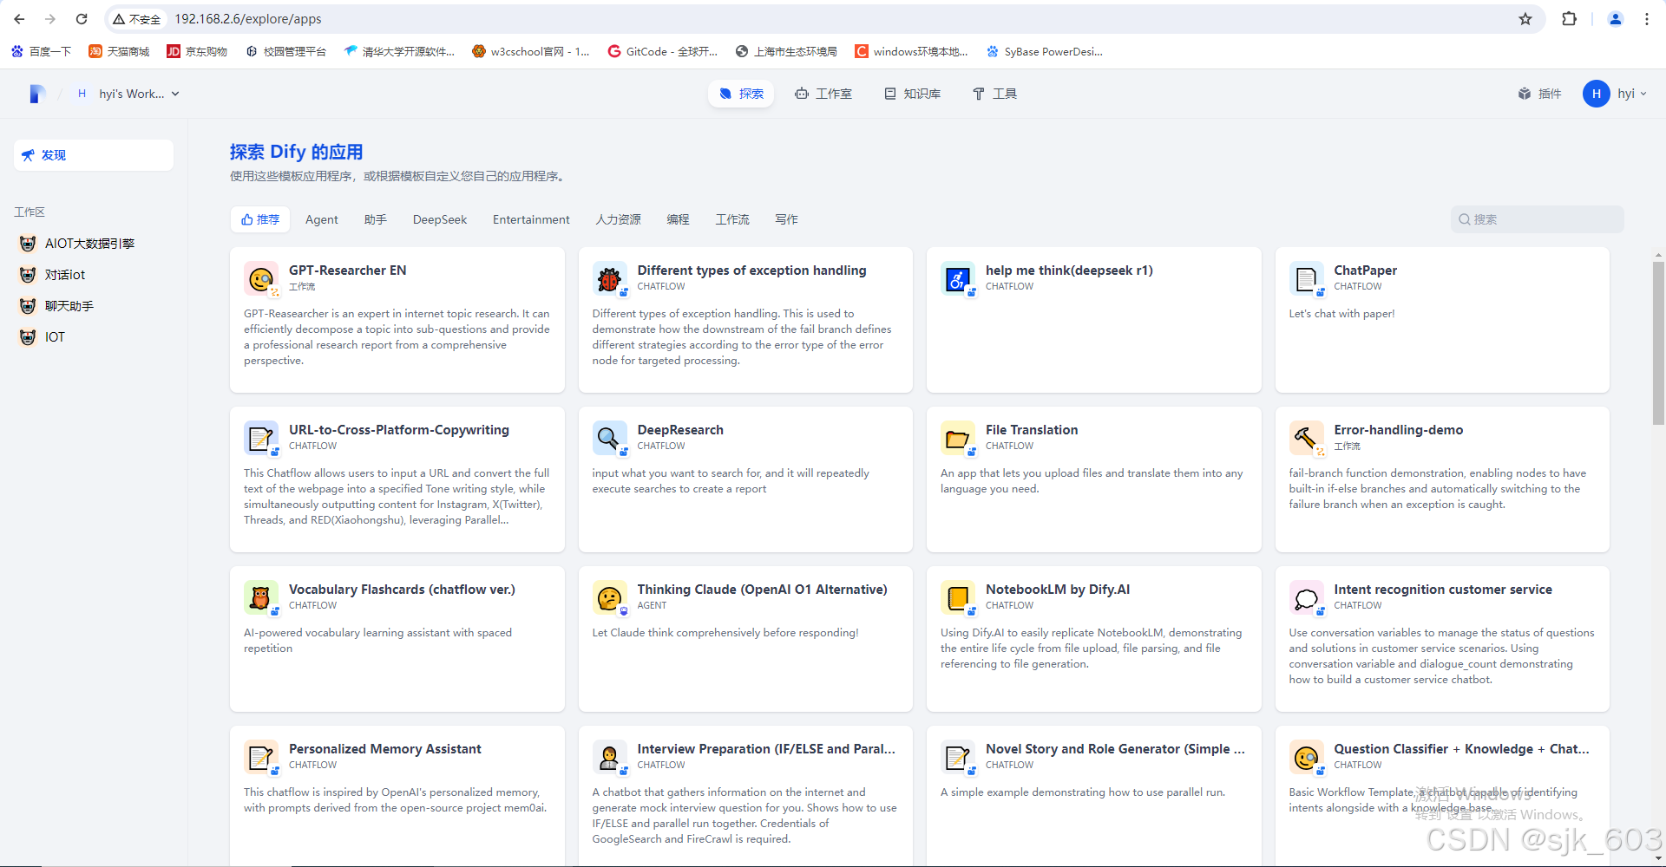Click the NotebookLM by Dify.AI icon
1666x867 pixels.
click(957, 597)
